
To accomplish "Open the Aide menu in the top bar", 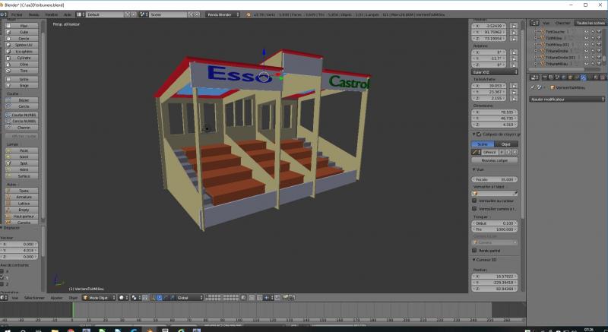I will point(68,14).
